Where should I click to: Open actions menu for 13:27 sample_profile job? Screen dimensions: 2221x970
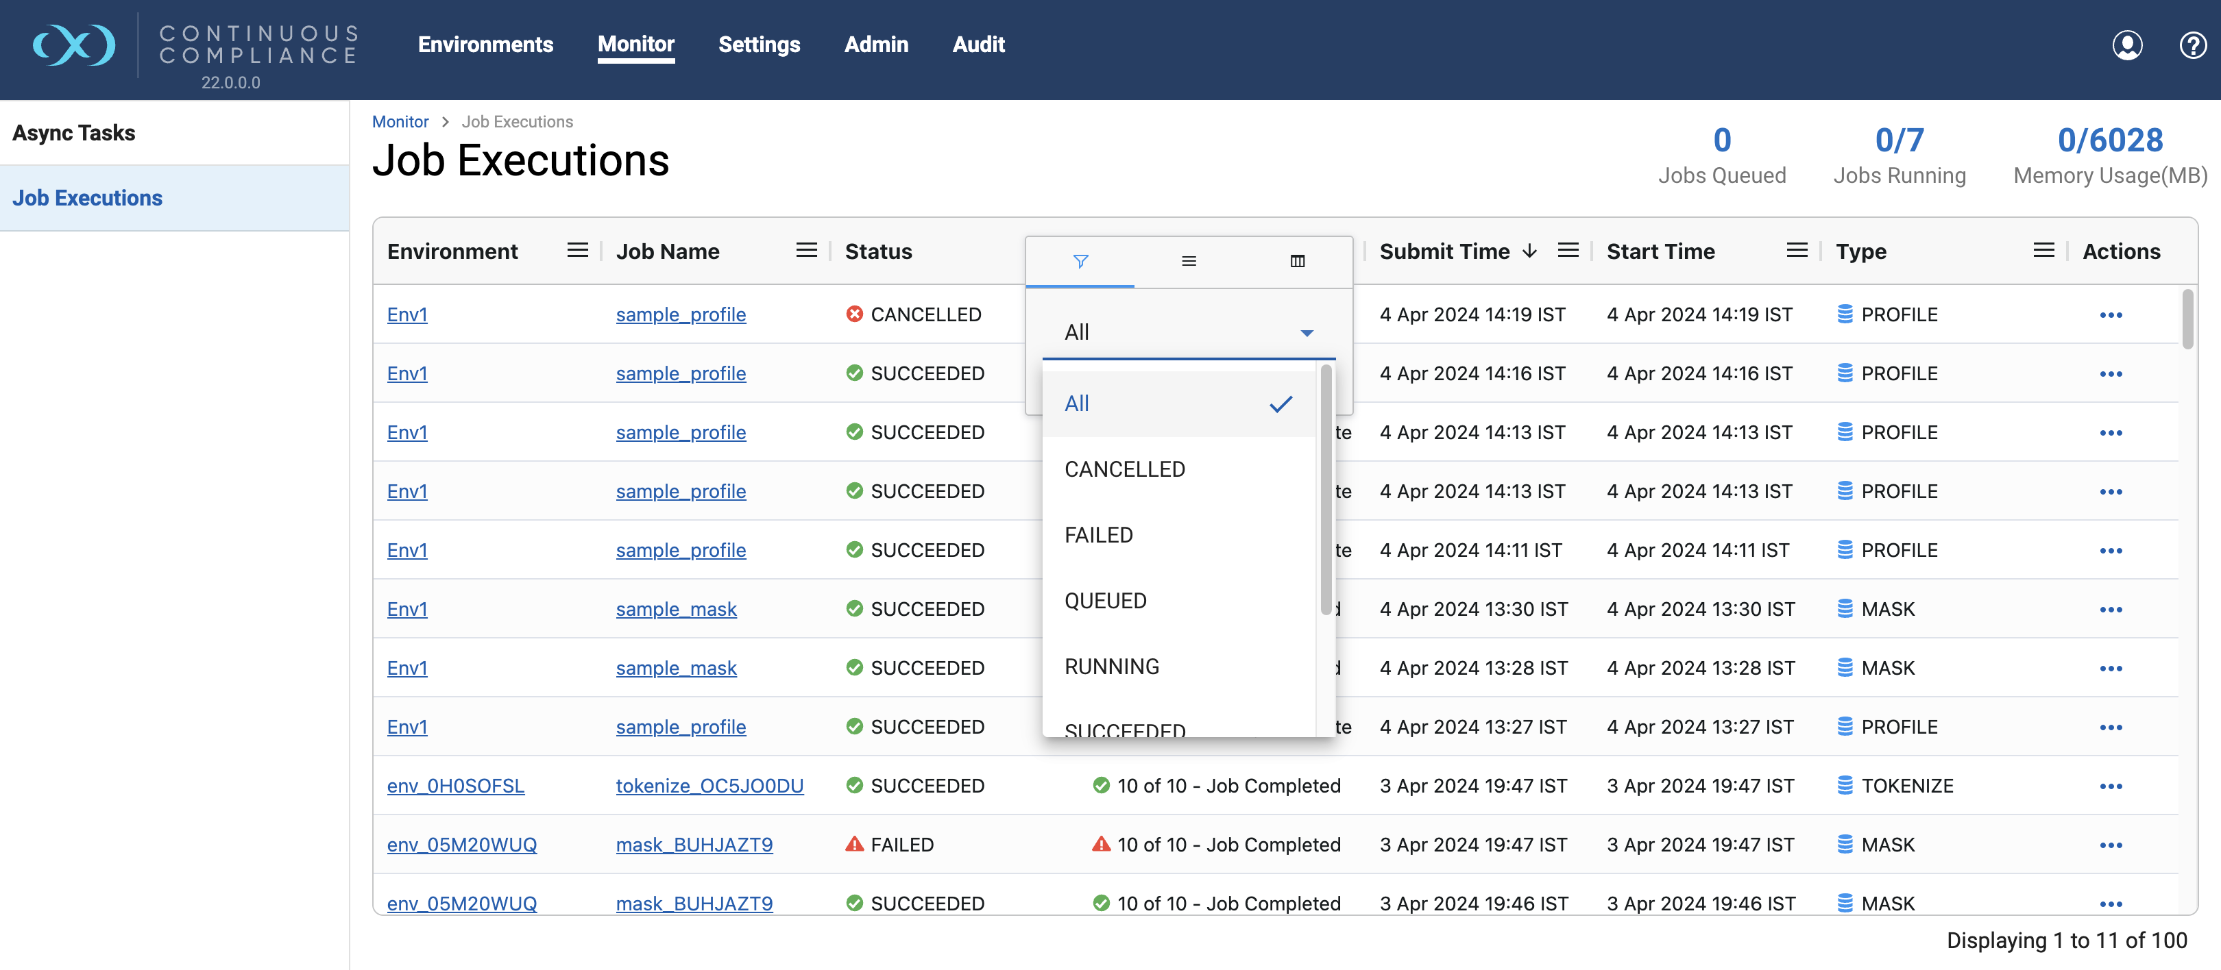coord(2111,728)
